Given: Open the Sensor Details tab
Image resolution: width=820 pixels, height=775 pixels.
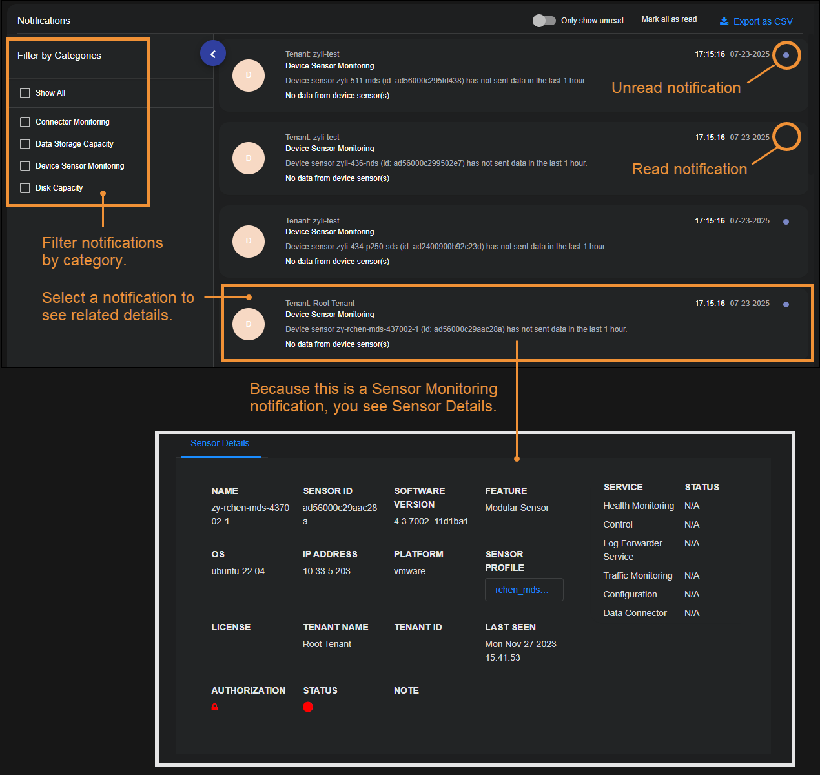Looking at the screenshot, I should [220, 444].
